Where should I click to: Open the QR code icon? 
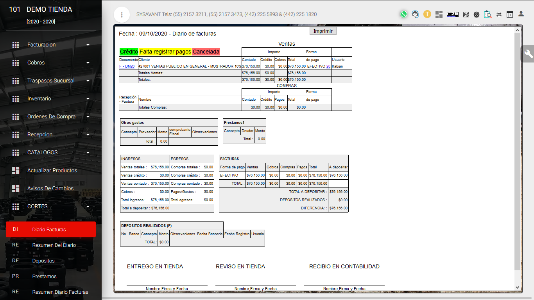pyautogui.click(x=466, y=14)
